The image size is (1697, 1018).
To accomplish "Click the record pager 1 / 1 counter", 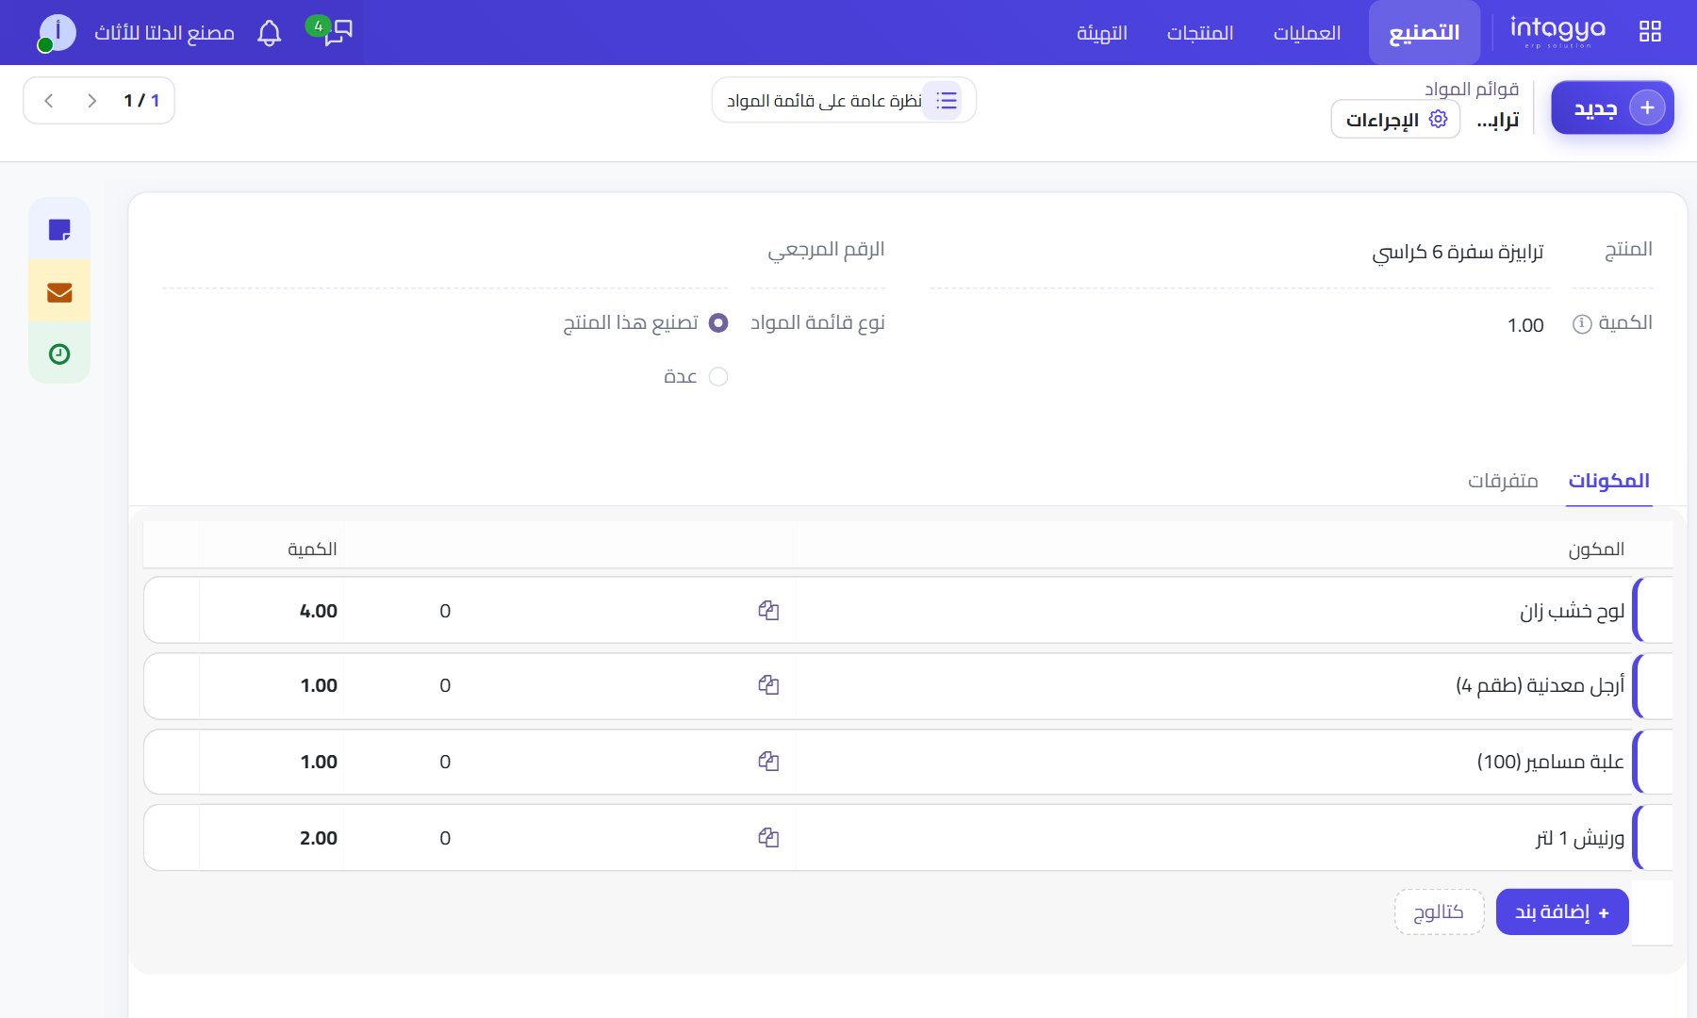I will coord(141,101).
